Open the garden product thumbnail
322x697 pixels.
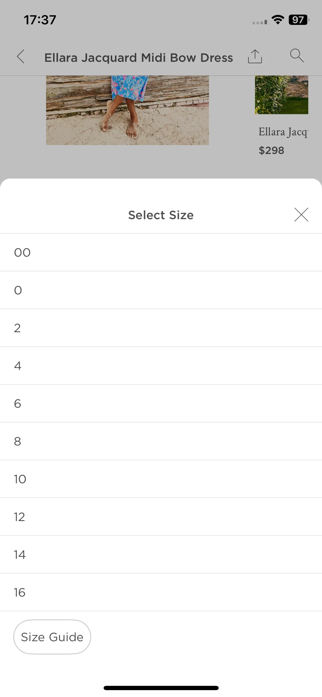pyautogui.click(x=282, y=95)
